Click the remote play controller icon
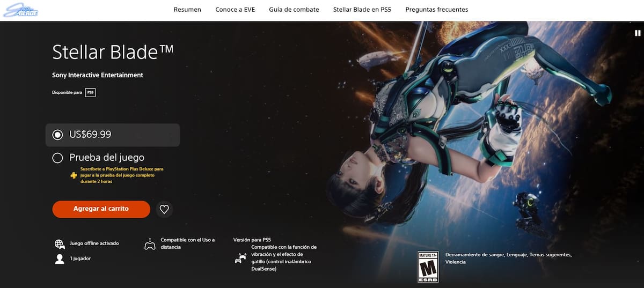The width and height of the screenshot is (644, 288). tap(150, 244)
